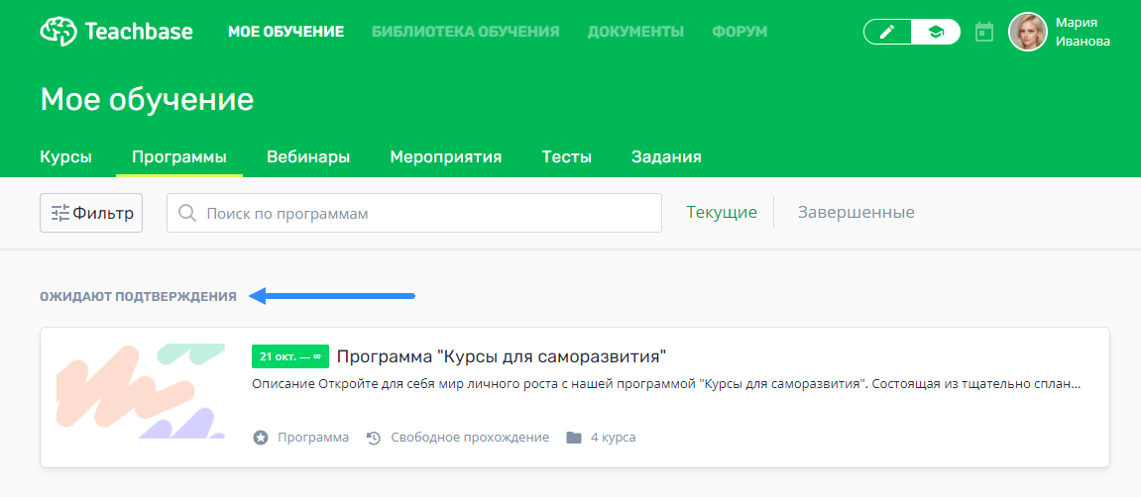1141x497 pixels.
Task: Open the БИБЛИОТЕКА ОБУЧЕНИЯ menu item
Action: [x=466, y=32]
